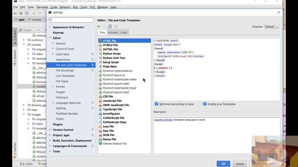Click the Copy Template icon
The height and width of the screenshot is (167, 298).
(110, 26)
